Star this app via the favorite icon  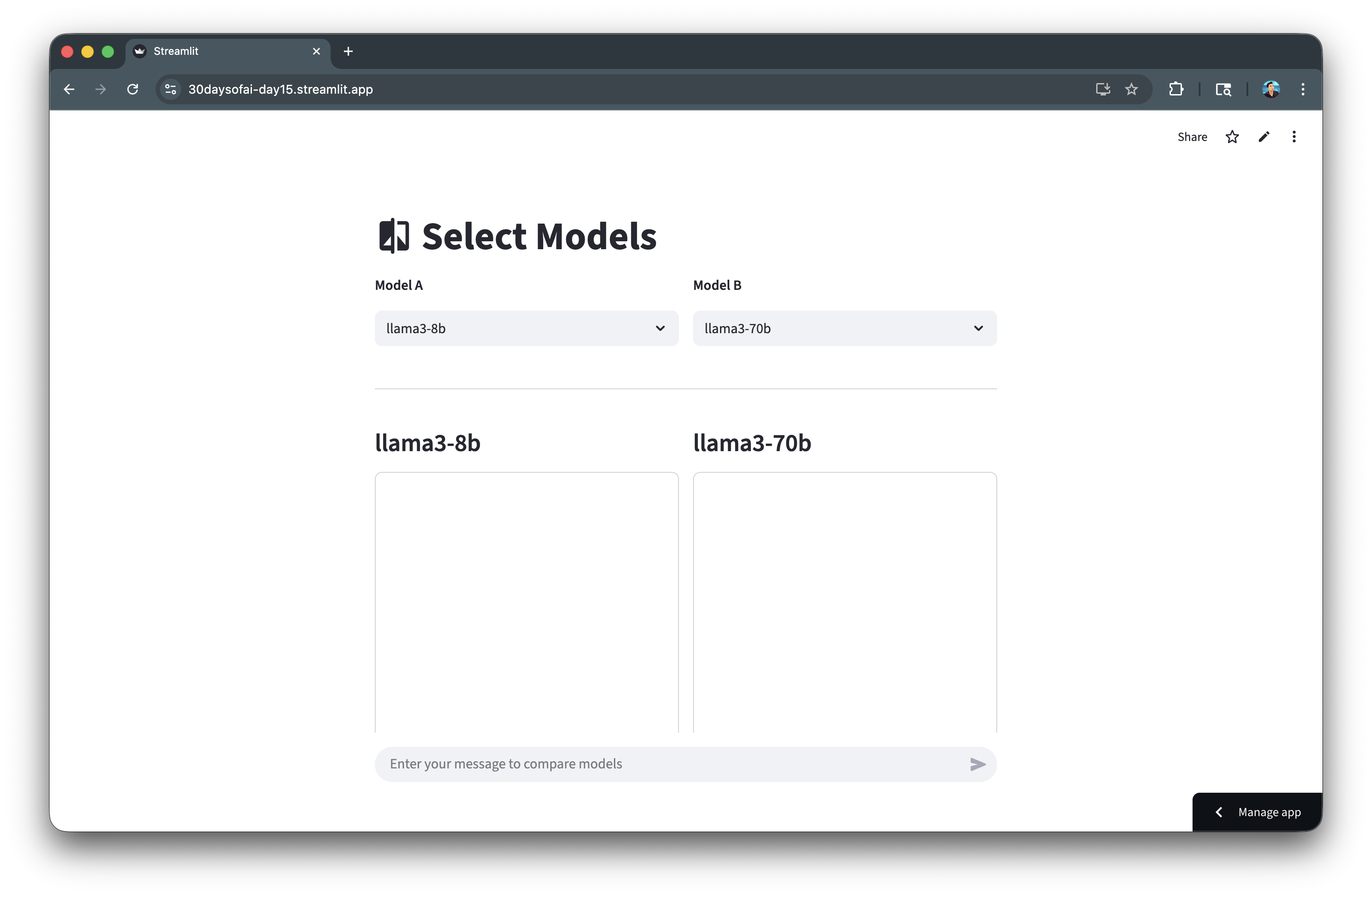click(x=1232, y=137)
